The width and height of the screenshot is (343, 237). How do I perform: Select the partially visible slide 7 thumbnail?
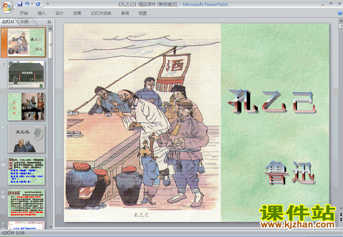tap(26, 225)
